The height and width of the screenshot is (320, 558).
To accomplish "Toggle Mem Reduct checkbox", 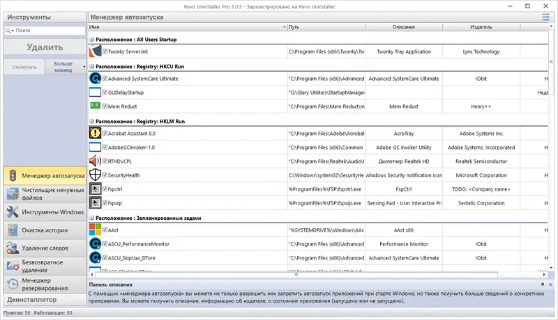I will pos(105,106).
